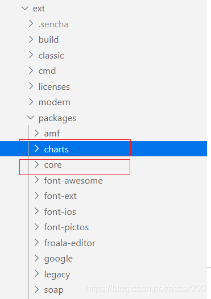Expand the soap folder chevron
The width and height of the screenshot is (211, 299).
coord(36,289)
